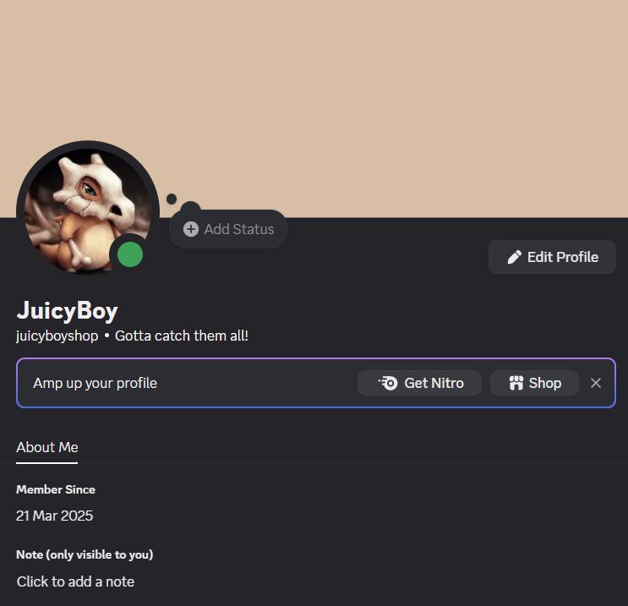The image size is (628, 606).
Task: Click the green online status indicator
Action: (x=130, y=254)
